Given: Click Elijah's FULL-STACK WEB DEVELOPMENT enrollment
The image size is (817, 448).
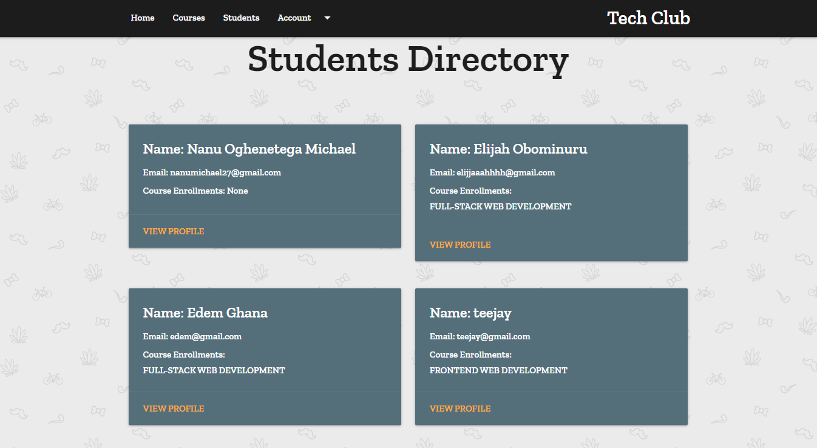Looking at the screenshot, I should [x=501, y=206].
